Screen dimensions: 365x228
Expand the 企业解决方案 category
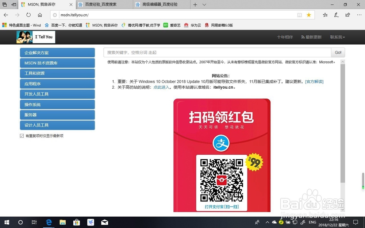click(57, 53)
